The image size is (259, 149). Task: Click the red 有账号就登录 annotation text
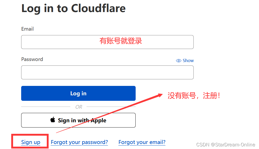[x=121, y=41]
